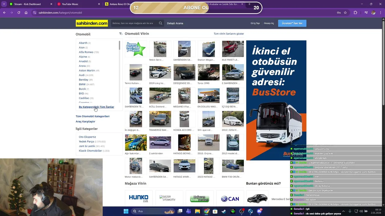The height and width of the screenshot is (216, 385).
Task: Expand the tab search dropdown arrow
Action: pyautogui.click(x=4, y=4)
